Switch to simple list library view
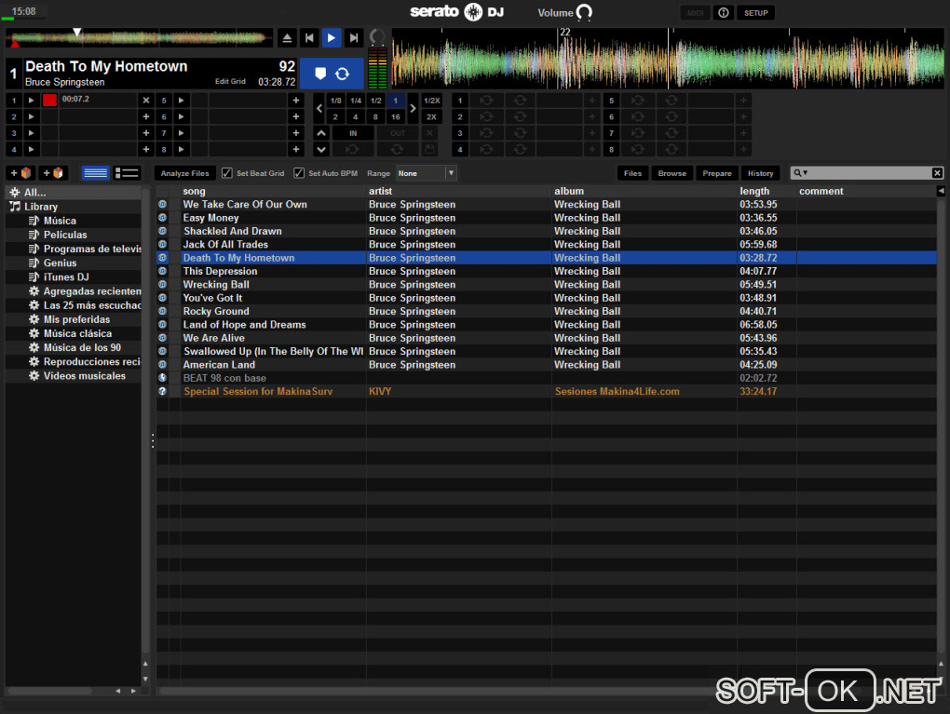 click(x=95, y=173)
